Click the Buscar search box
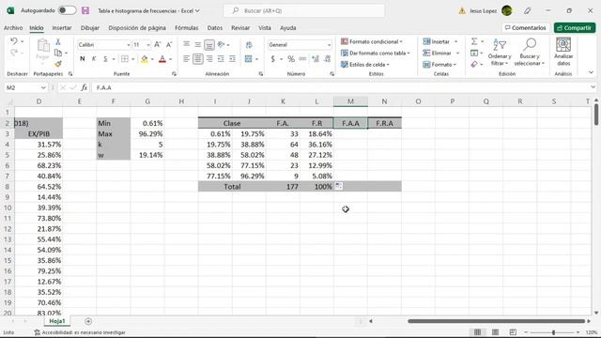 coord(304,10)
